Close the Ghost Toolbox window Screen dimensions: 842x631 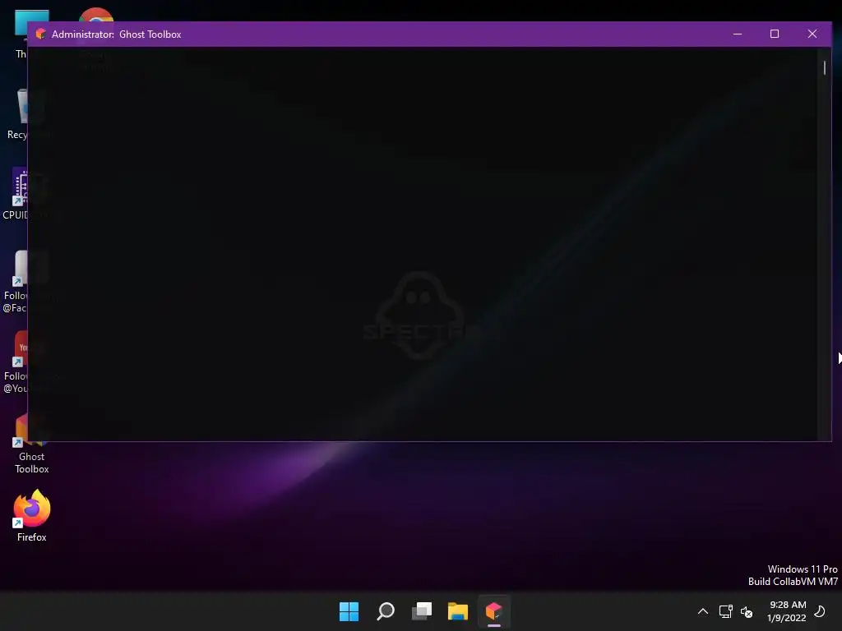812,34
